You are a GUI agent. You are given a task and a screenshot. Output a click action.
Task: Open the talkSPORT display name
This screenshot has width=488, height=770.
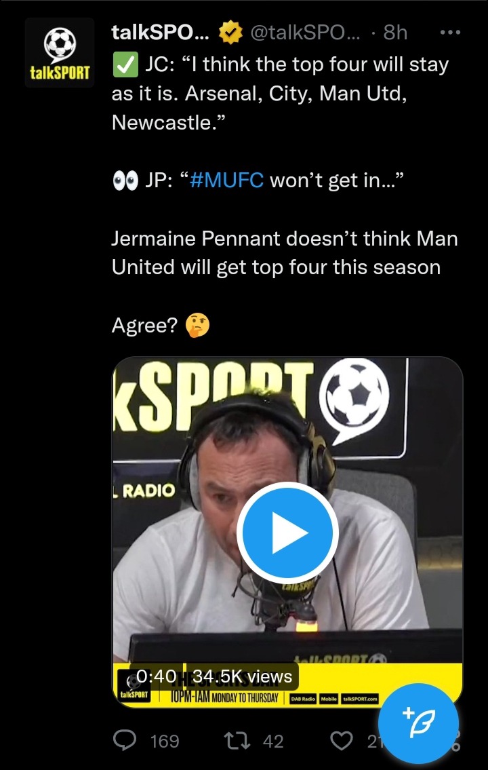(161, 33)
